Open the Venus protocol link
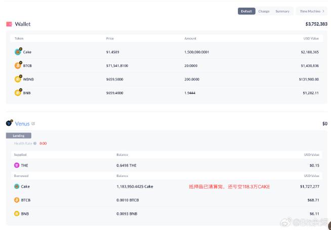331x230 pixels. (22, 124)
